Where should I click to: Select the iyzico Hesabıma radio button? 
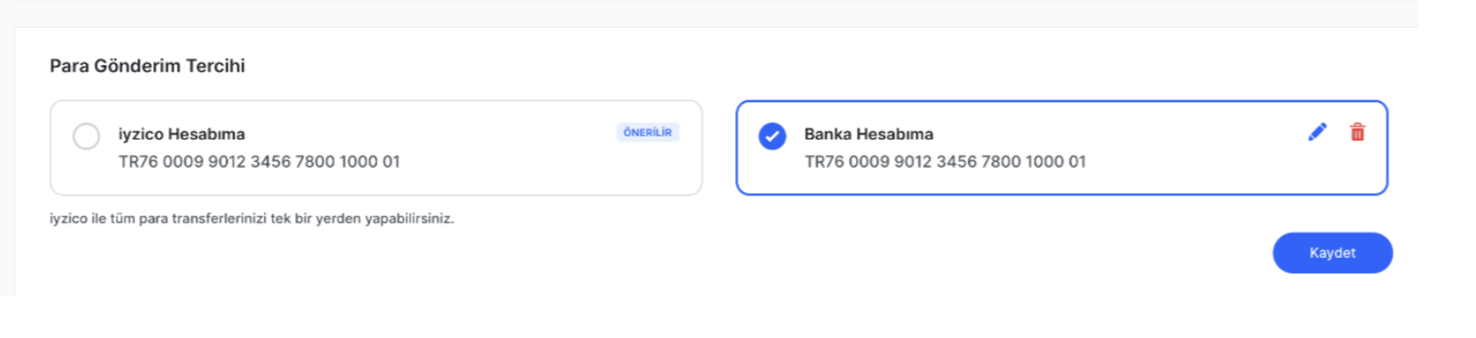pyautogui.click(x=86, y=136)
